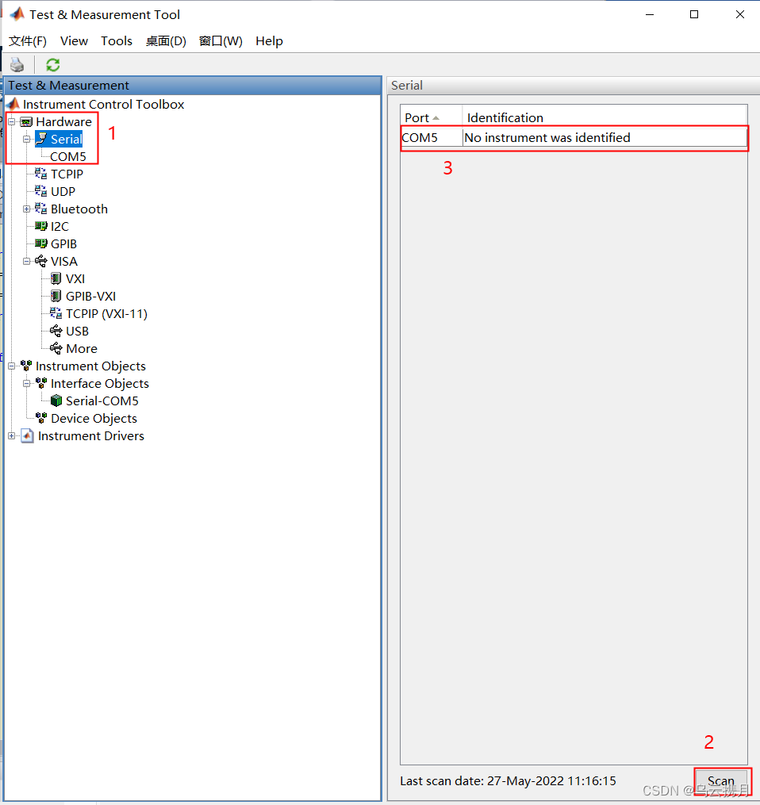Select Instrument Control Toolbox root node
This screenshot has width=760, height=805.
click(x=103, y=104)
